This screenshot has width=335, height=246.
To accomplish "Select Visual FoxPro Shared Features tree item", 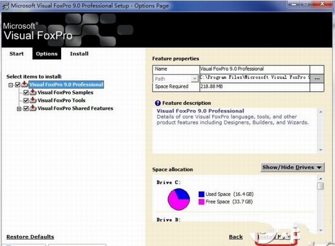I will tap(75, 108).
